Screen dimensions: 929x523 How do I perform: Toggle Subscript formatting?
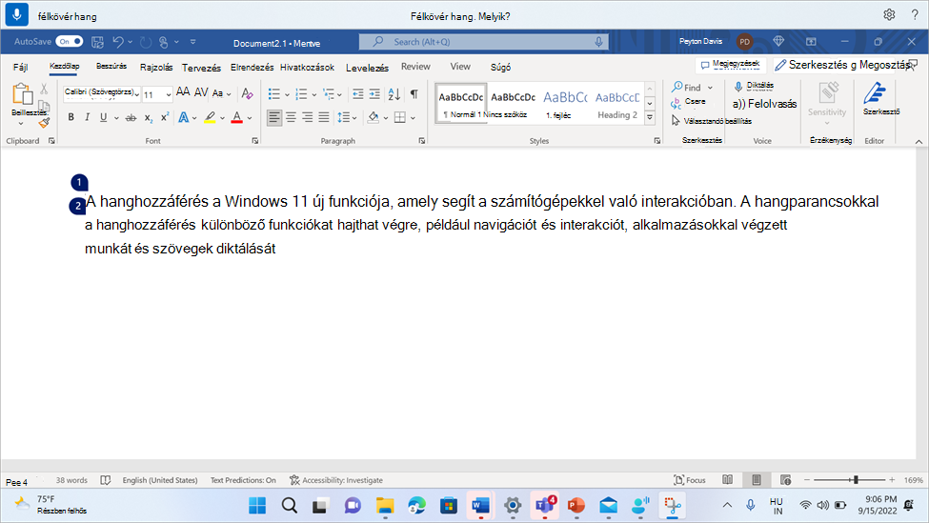coord(148,118)
